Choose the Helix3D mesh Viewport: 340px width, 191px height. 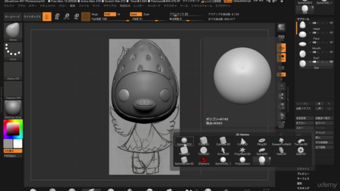(281, 151)
